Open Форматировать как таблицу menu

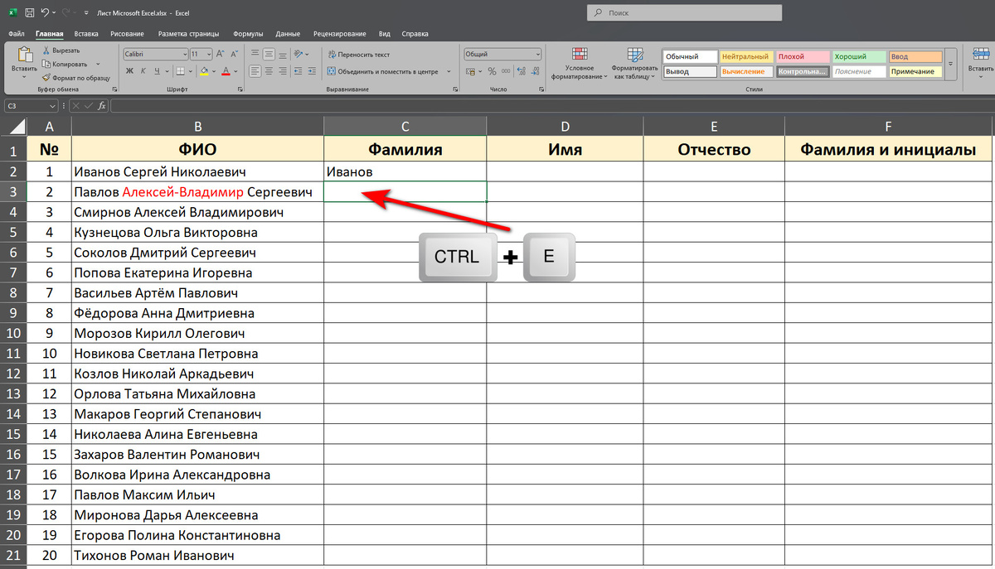tap(636, 62)
